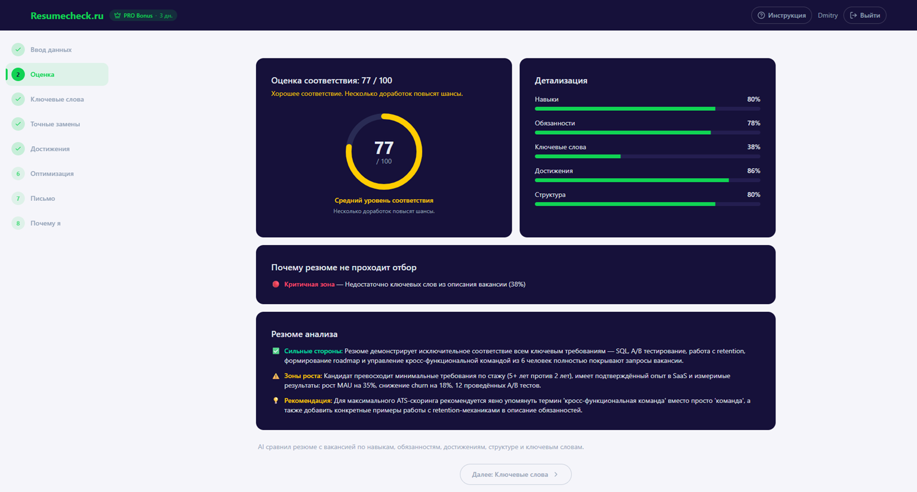Click the lightbulb icon next to Рекомендация
917x492 pixels.
point(275,401)
